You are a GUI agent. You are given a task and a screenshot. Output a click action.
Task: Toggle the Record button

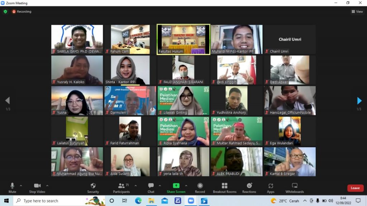click(x=200, y=186)
